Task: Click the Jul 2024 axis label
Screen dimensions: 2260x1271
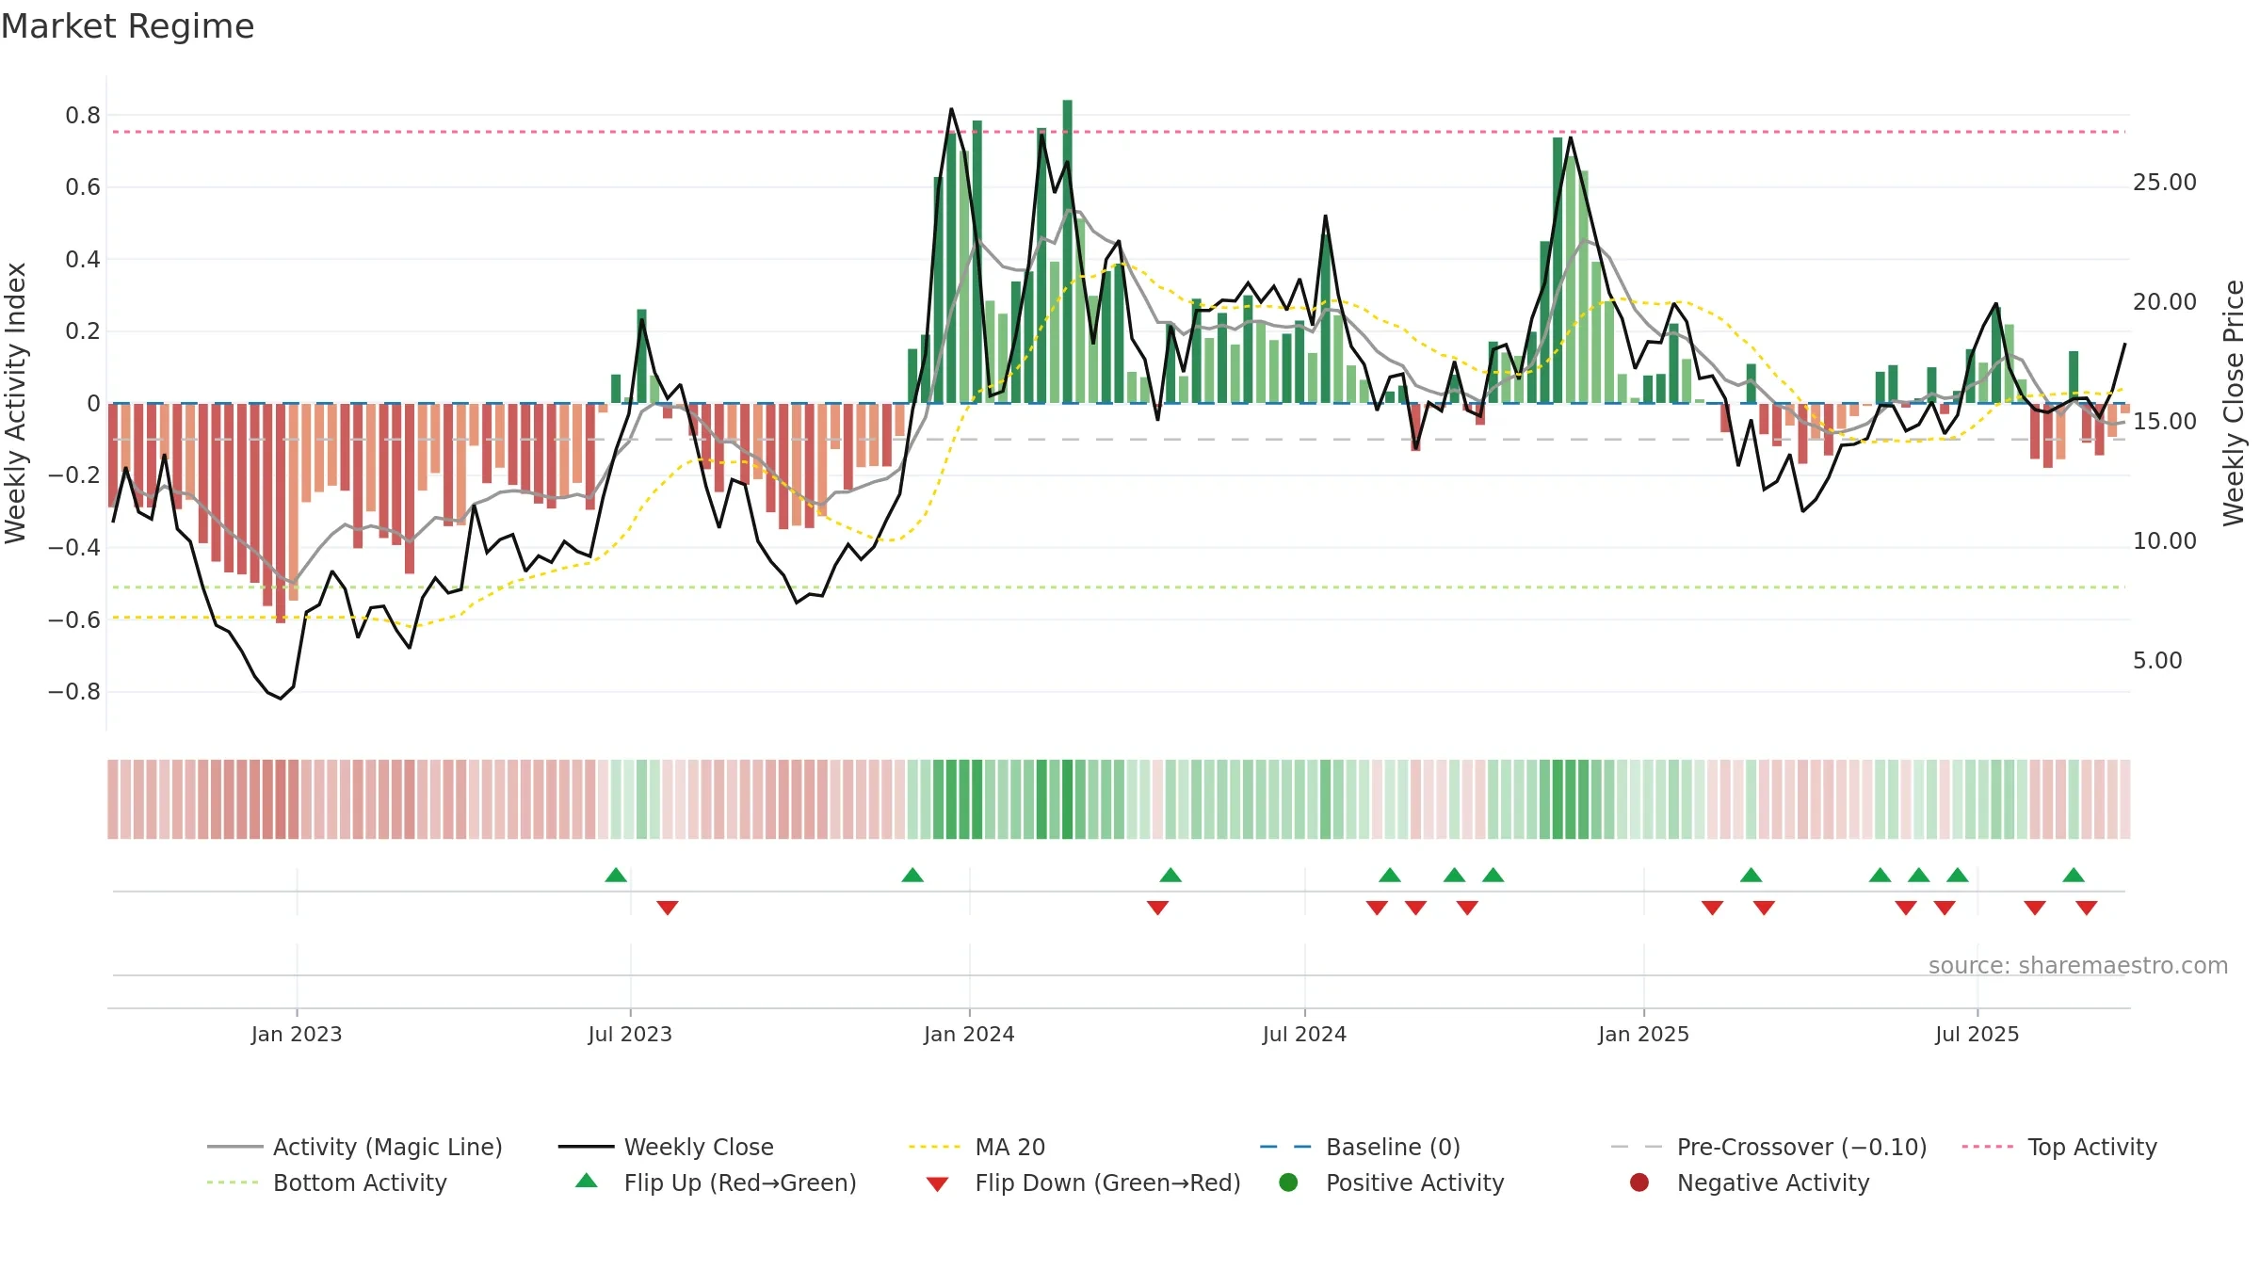Action: click(1304, 1034)
